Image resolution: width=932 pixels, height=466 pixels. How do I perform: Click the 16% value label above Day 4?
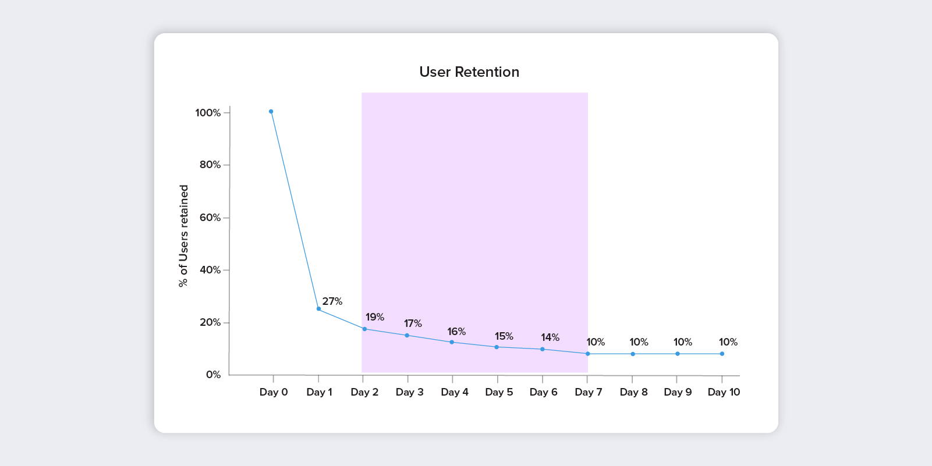456,332
